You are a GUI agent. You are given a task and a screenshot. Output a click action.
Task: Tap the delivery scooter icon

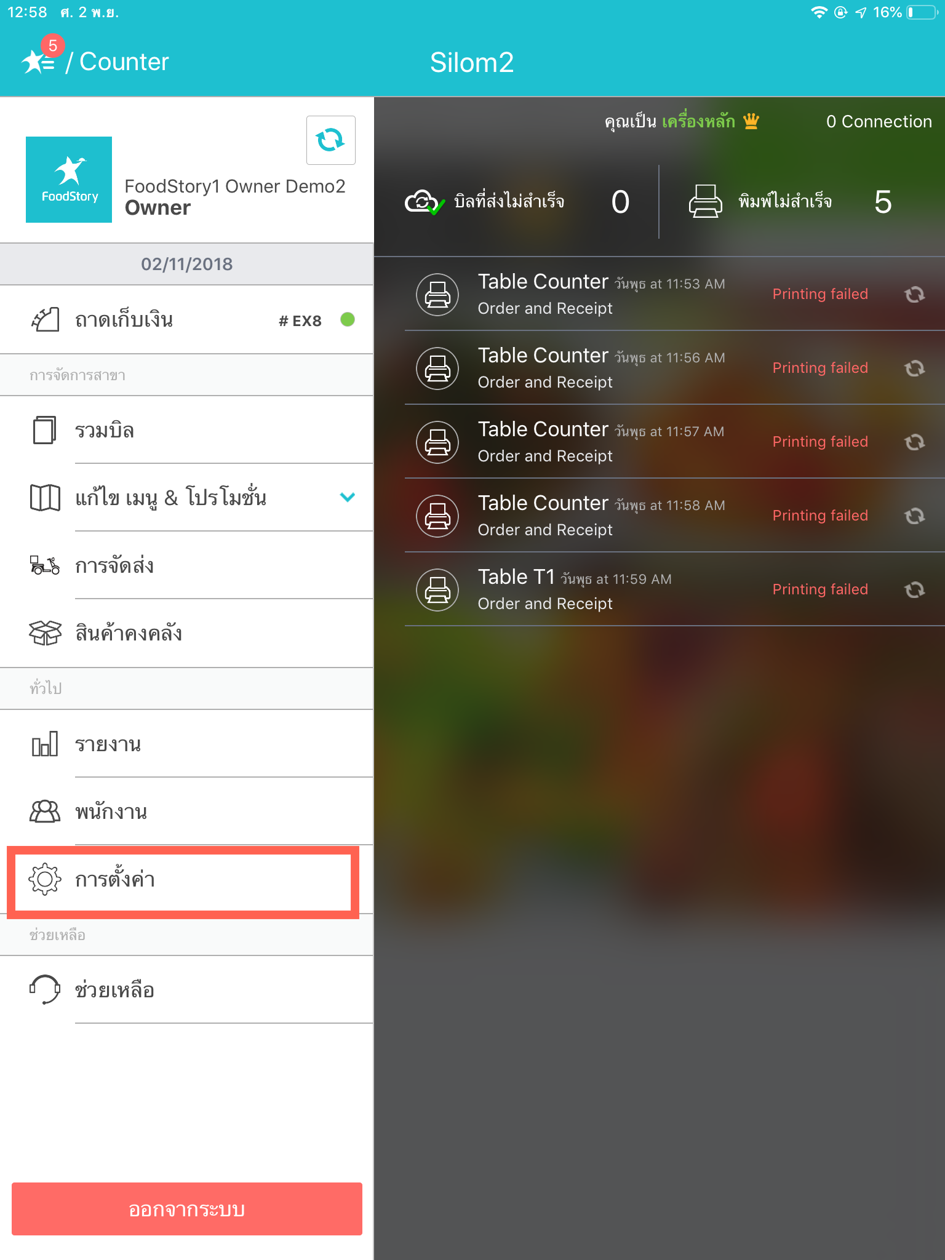click(45, 565)
